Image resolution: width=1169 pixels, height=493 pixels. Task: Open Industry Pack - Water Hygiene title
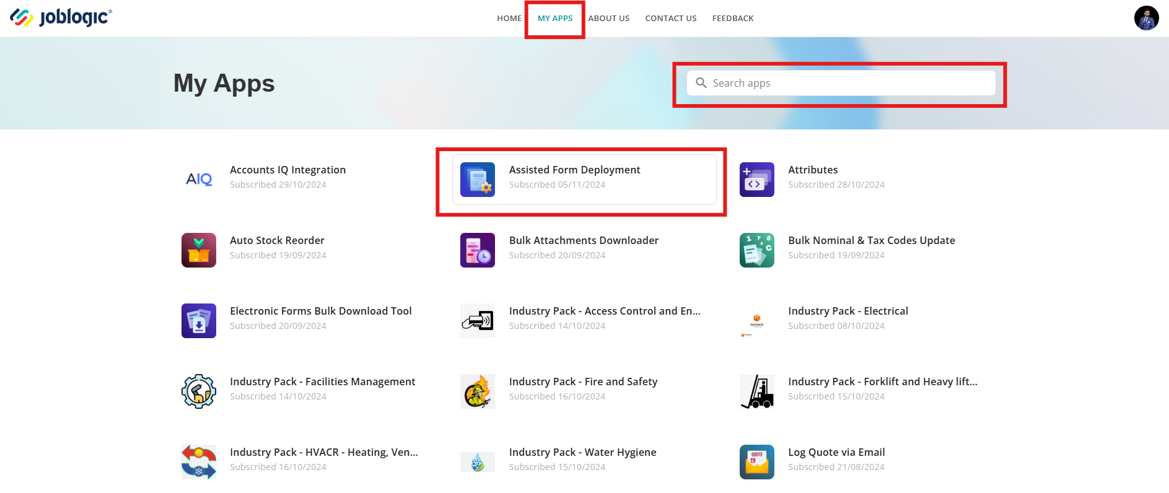point(583,452)
